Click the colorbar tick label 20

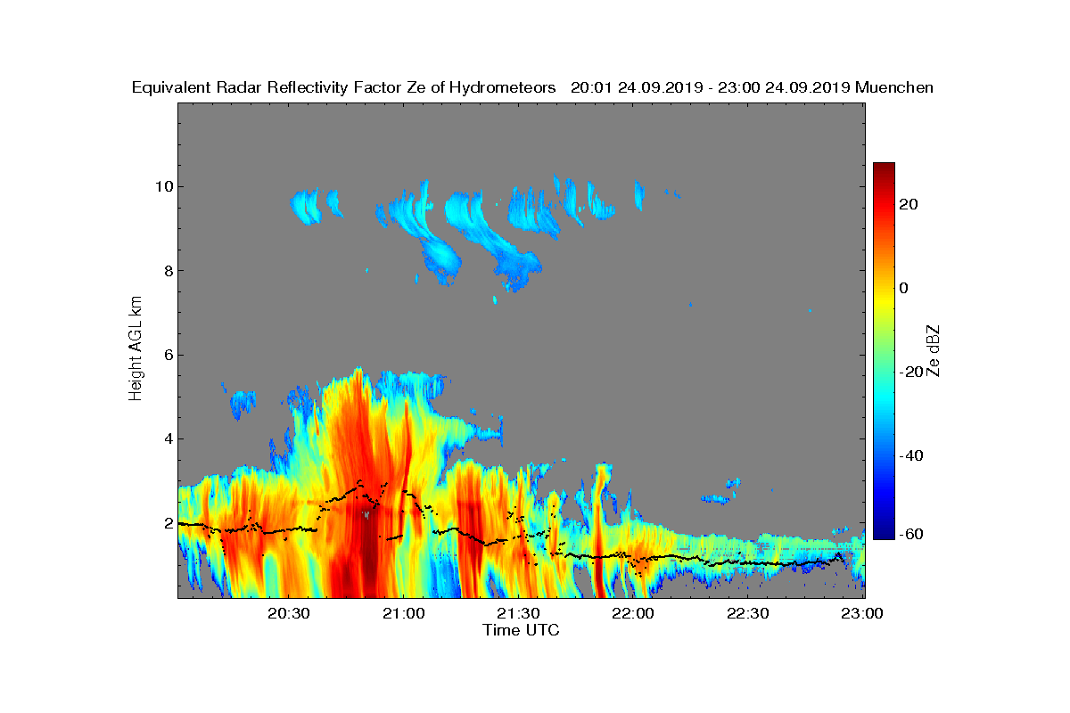pos(909,204)
